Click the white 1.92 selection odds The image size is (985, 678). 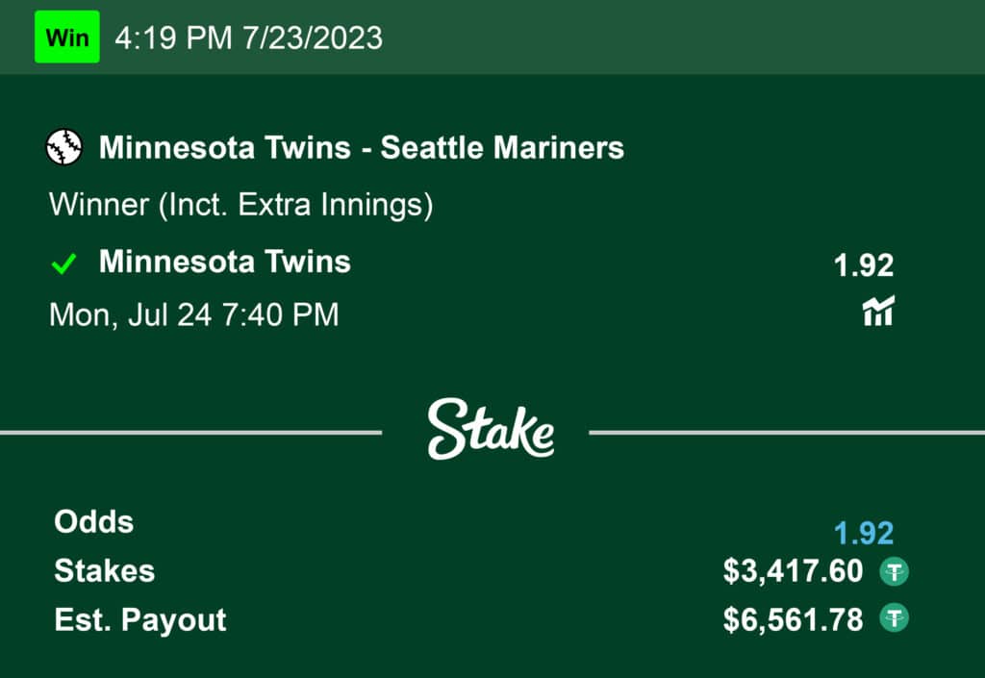pos(863,266)
